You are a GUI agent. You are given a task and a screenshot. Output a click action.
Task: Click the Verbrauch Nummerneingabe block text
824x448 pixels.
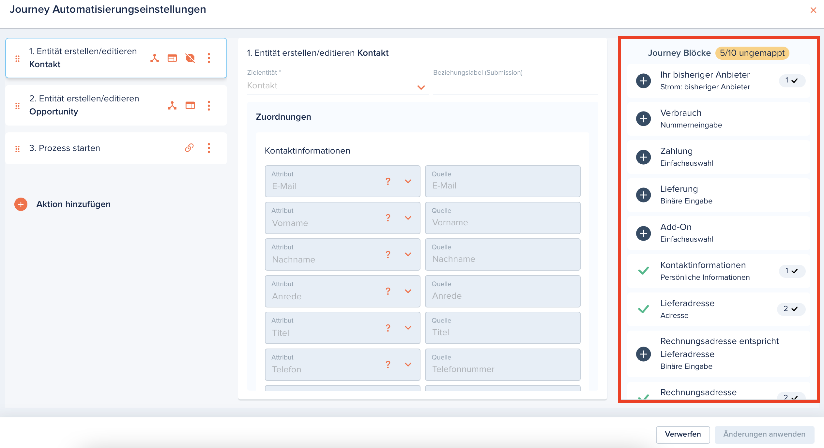pyautogui.click(x=691, y=119)
